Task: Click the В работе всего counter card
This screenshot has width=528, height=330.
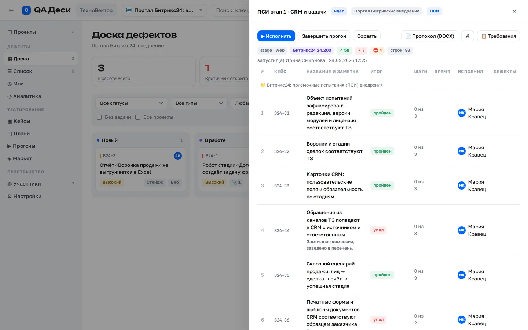Action: point(144,71)
